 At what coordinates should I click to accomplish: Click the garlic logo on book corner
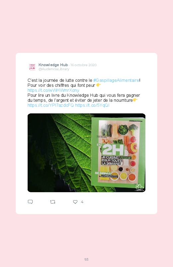point(139,187)
